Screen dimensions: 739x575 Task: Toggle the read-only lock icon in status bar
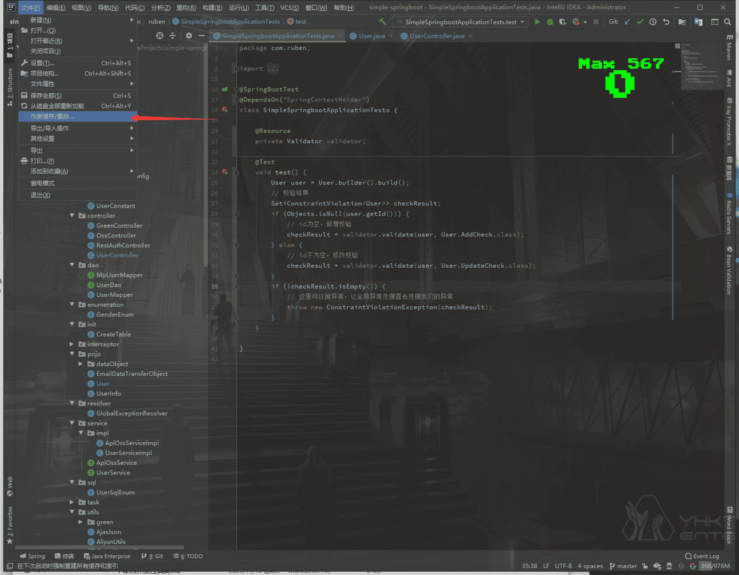pyautogui.click(x=644, y=566)
